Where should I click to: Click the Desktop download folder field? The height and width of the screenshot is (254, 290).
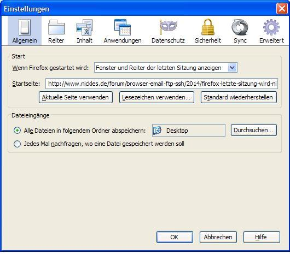click(x=189, y=131)
